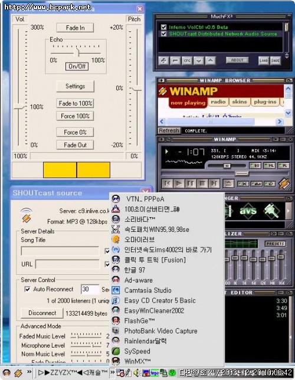Image resolution: width=295 pixels, height=380 pixels.
Task: Click Winamp Browser scroll left arrow
Action: click(162, 122)
